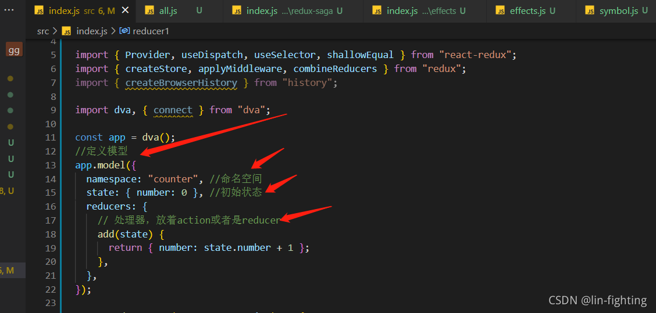Image resolution: width=656 pixels, height=313 pixels.
Task: Click line number 16 in the gutter
Action: tap(50, 206)
